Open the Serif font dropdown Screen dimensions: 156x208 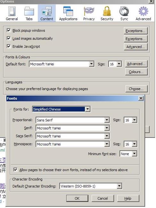click(x=73, y=128)
